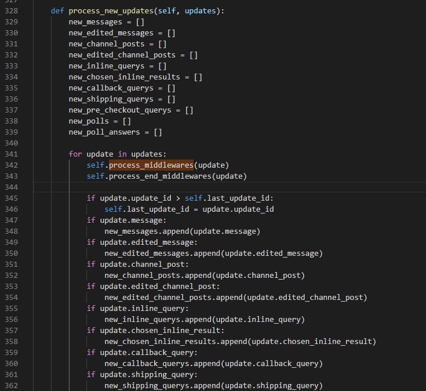426x391 pixels.
Task: Click 'if update.message:' on line 347
Action: point(126,220)
